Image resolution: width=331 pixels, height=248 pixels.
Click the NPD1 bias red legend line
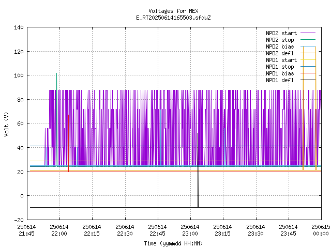(308, 73)
